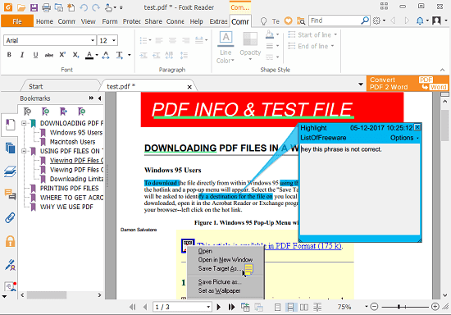Viewport: 451px width, 315px height.
Task: Choose Open in New Window from context menu
Action: point(225,259)
